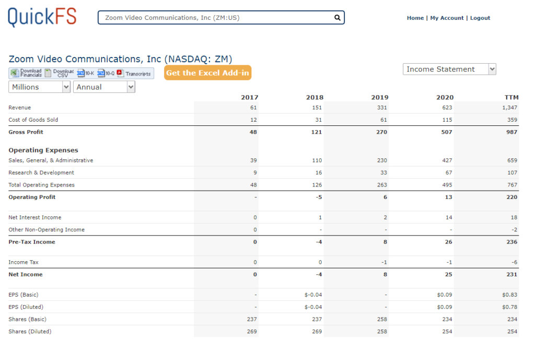Click 2018 Revenue value 151

tap(317, 108)
